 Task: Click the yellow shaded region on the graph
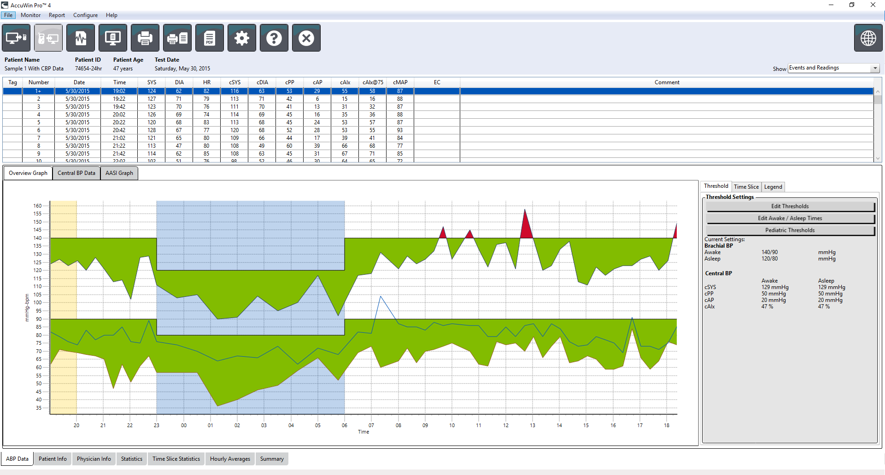[x=64, y=307]
